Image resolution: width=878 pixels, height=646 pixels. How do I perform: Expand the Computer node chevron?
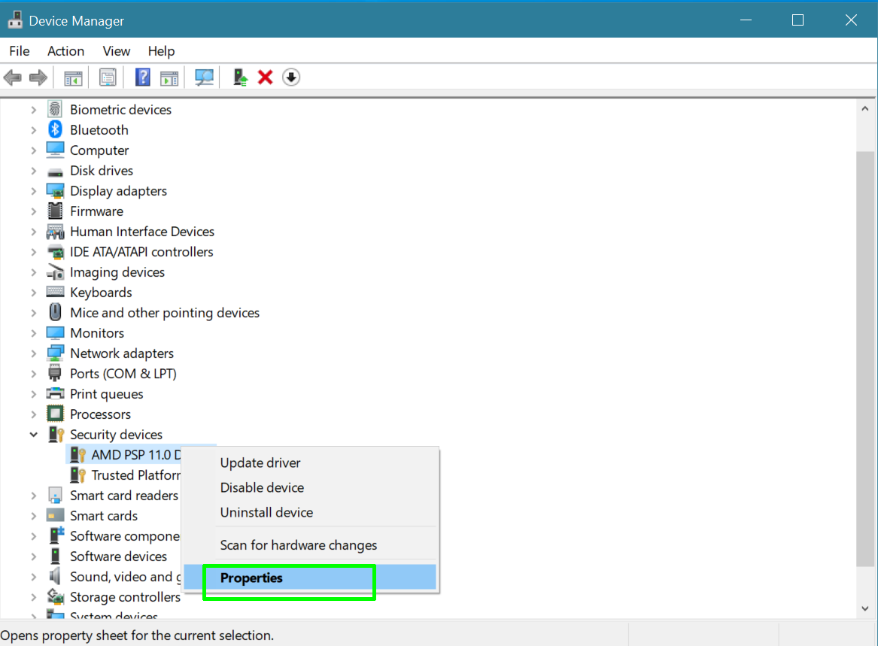point(34,150)
